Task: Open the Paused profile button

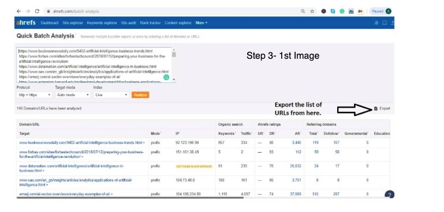Action: pyautogui.click(x=381, y=12)
